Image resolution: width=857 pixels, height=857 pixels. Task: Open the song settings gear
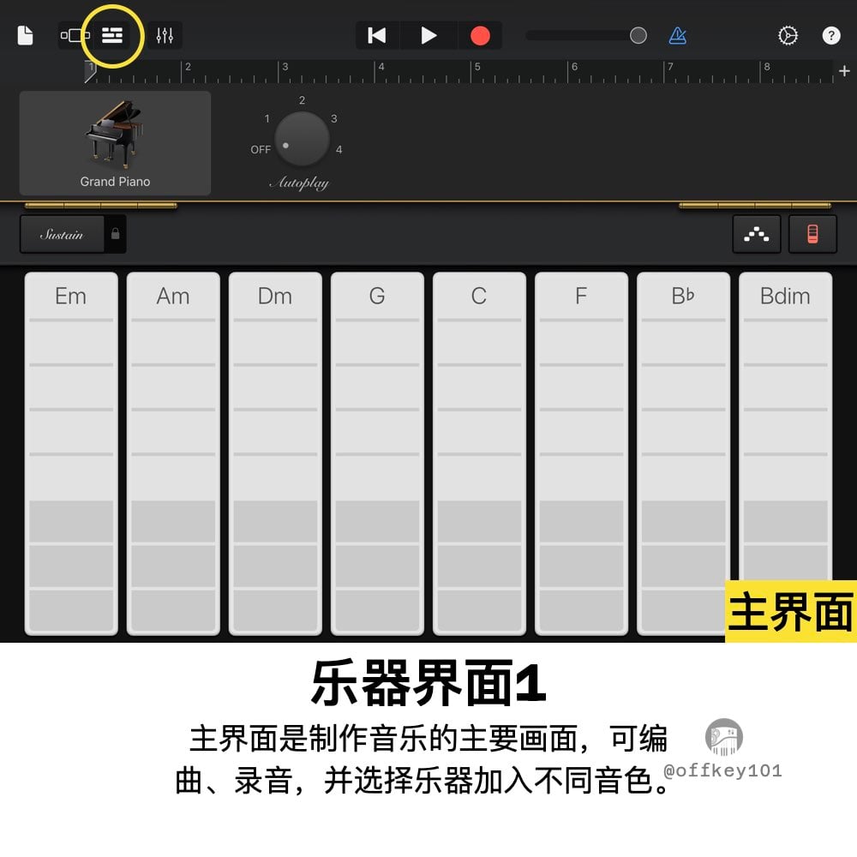(787, 35)
